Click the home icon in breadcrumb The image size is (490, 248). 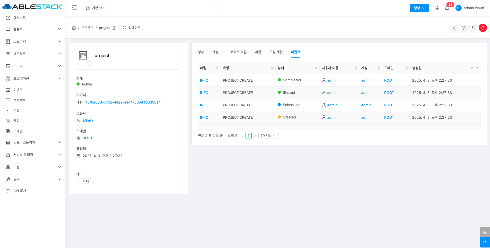(74, 28)
